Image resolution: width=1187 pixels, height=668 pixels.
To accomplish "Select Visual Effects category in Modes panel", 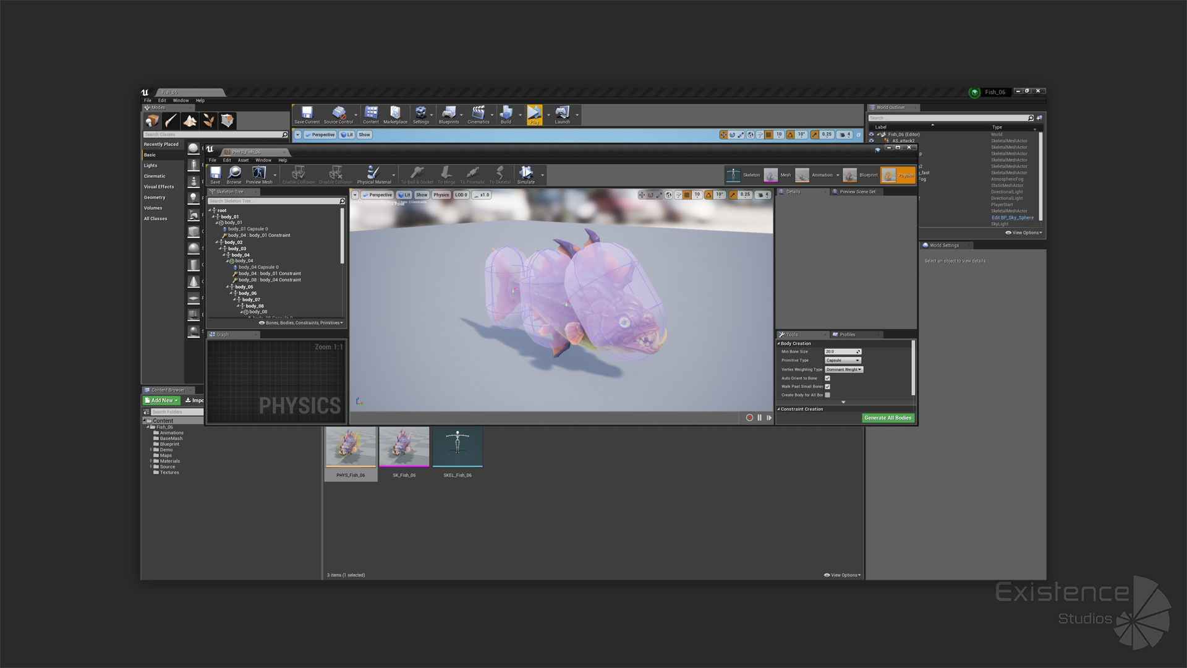I will pos(159,187).
